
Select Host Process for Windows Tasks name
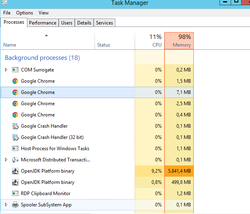point(55,149)
